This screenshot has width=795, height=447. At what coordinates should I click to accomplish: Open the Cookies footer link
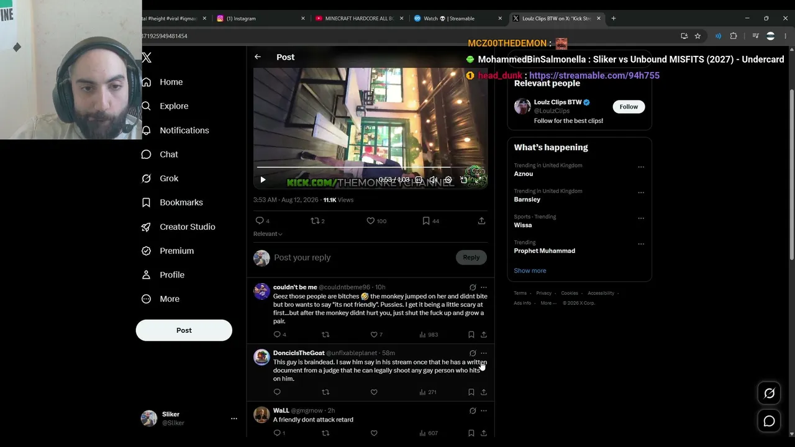click(x=570, y=293)
